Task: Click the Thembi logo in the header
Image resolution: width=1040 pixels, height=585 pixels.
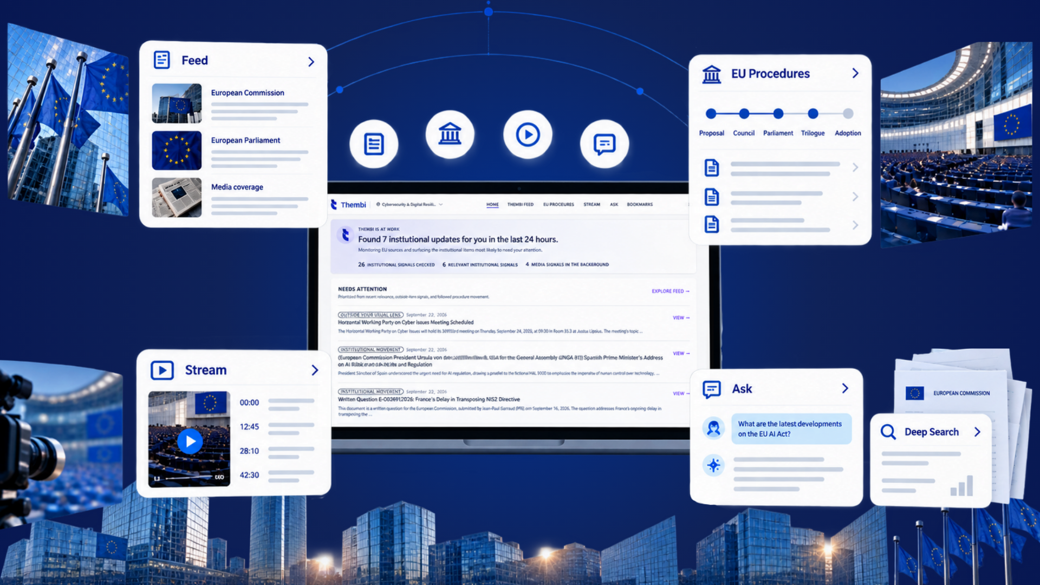Action: coord(348,205)
